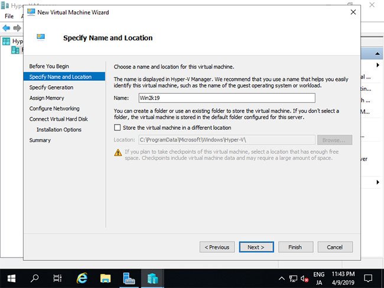The image size is (384, 288).
Task: Click the warning icon beside the checkpoints note
Action: (x=118, y=153)
